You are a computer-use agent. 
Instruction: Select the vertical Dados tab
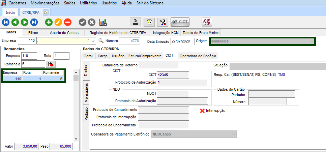coord(87,70)
